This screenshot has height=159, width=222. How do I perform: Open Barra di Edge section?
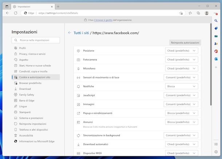pyautogui.click(x=36, y=101)
